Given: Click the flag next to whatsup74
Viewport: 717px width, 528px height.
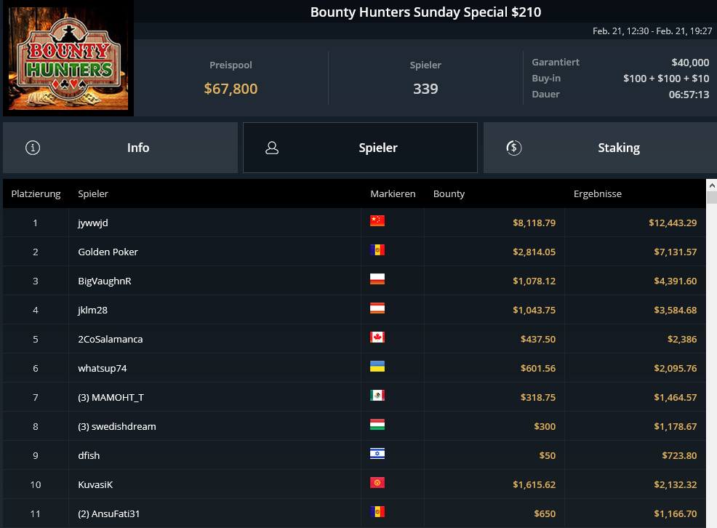Looking at the screenshot, I should [x=377, y=366].
